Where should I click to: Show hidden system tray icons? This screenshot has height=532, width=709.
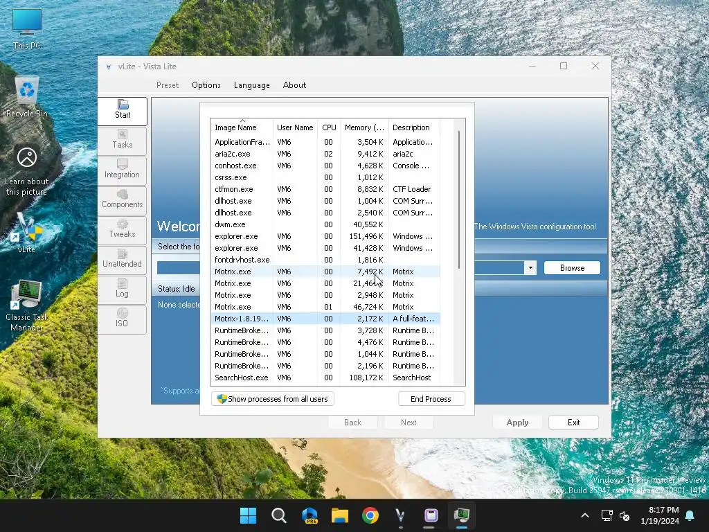coord(584,515)
